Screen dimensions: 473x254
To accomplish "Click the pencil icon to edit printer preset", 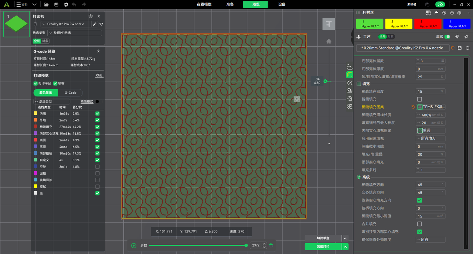I will tap(95, 24).
